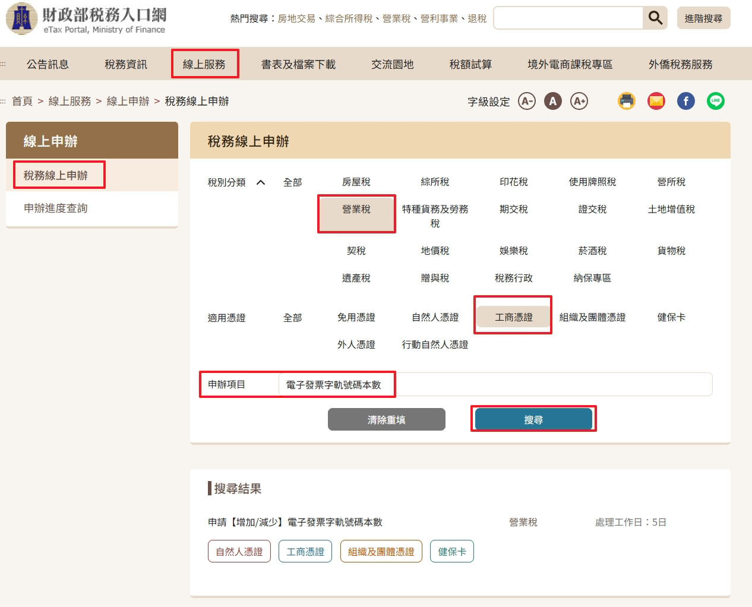Select 健保卡 in the certificate row

click(671, 317)
